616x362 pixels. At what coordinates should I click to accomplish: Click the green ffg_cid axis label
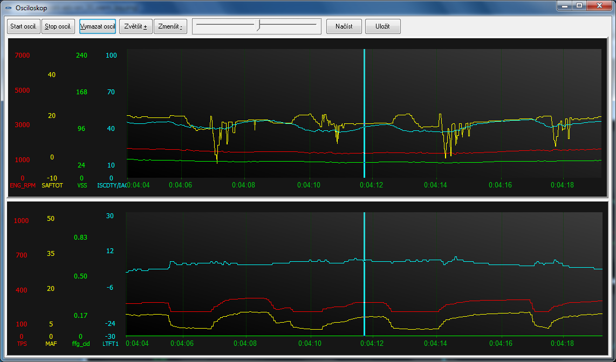81,343
